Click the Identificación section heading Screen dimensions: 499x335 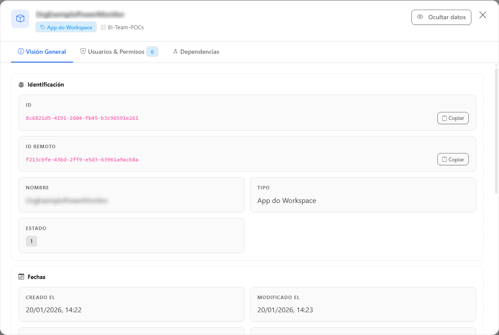pos(46,84)
